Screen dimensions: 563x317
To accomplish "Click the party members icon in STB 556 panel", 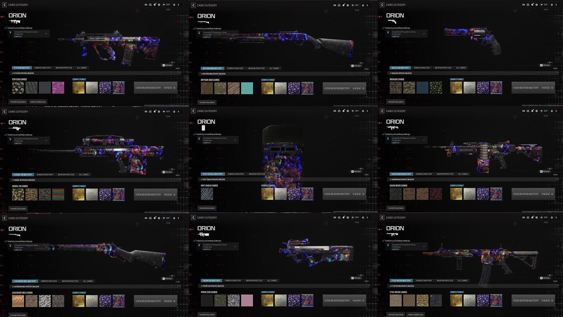I will tap(174, 5).
